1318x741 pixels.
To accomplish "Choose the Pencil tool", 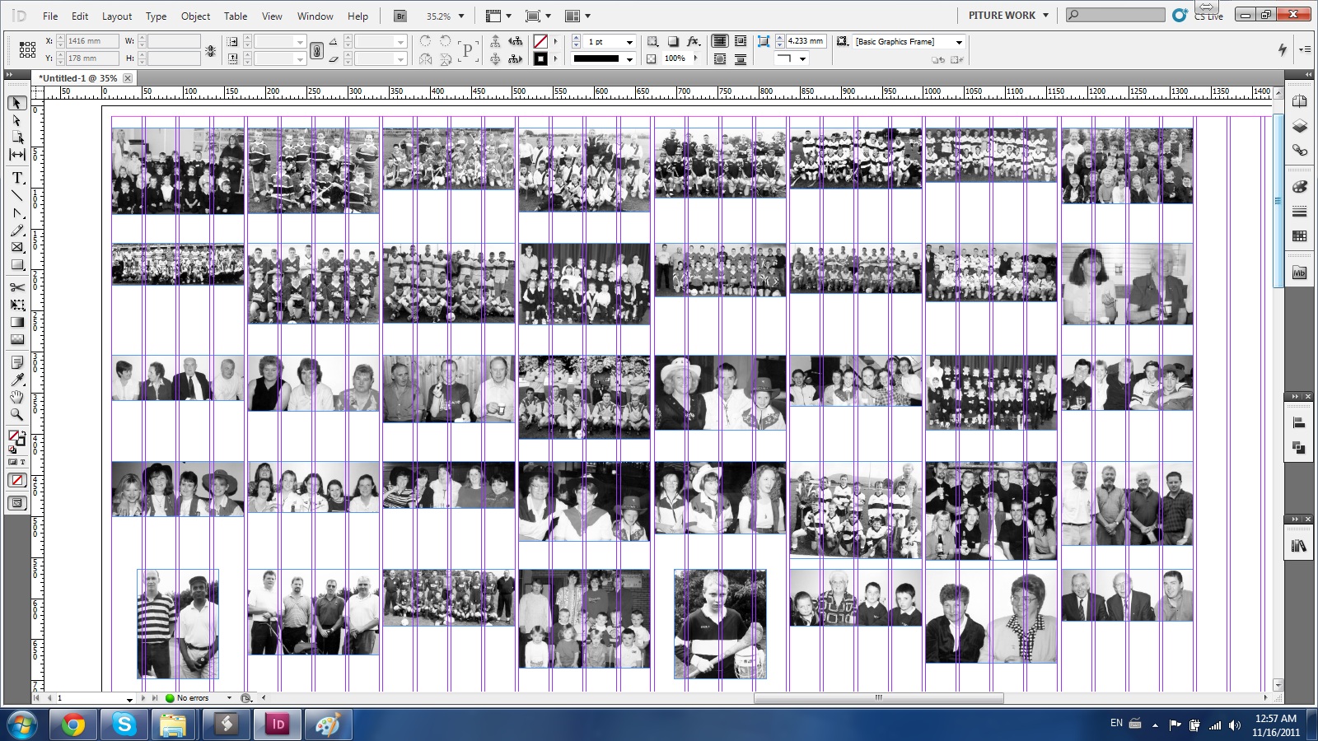I will click(17, 230).
